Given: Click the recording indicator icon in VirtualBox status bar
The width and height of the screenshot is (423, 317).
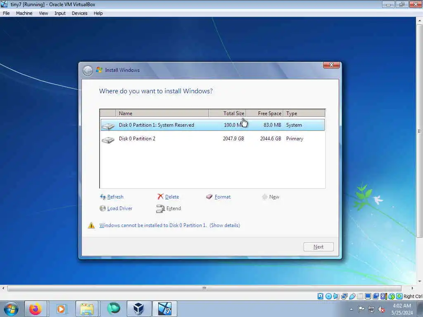Looking at the screenshot, I should (375, 296).
